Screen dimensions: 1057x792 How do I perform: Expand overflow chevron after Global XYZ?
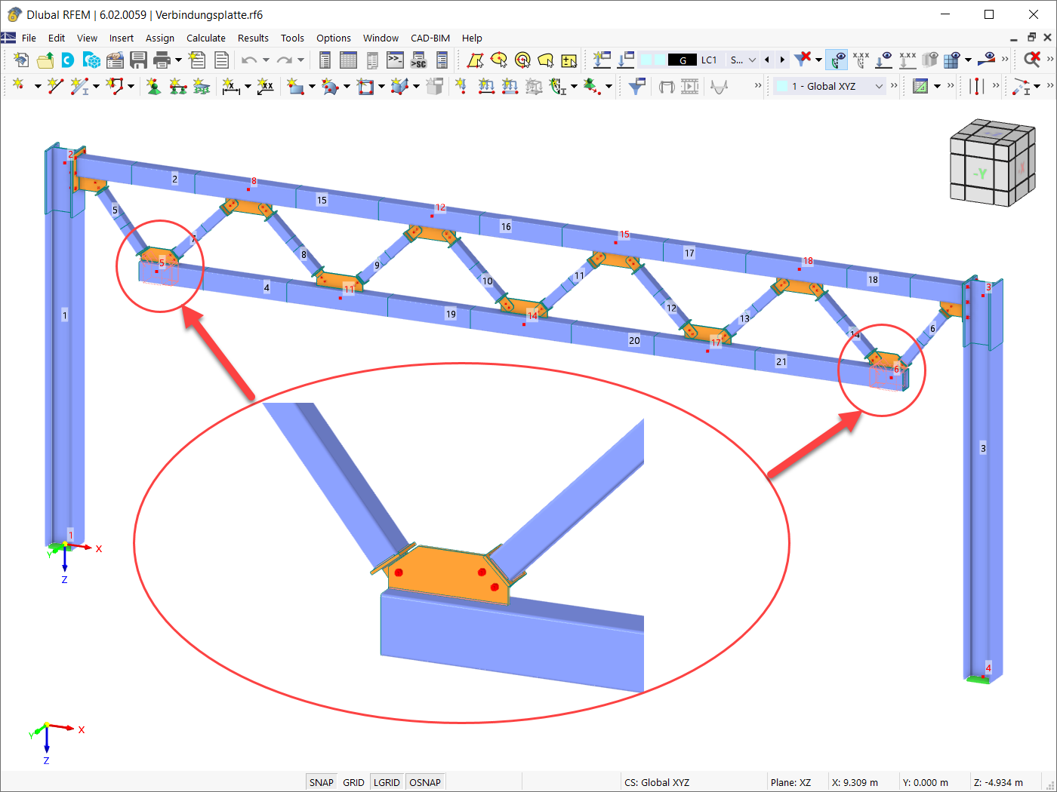coord(894,86)
